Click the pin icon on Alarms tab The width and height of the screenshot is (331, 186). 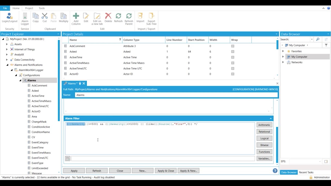point(80,83)
